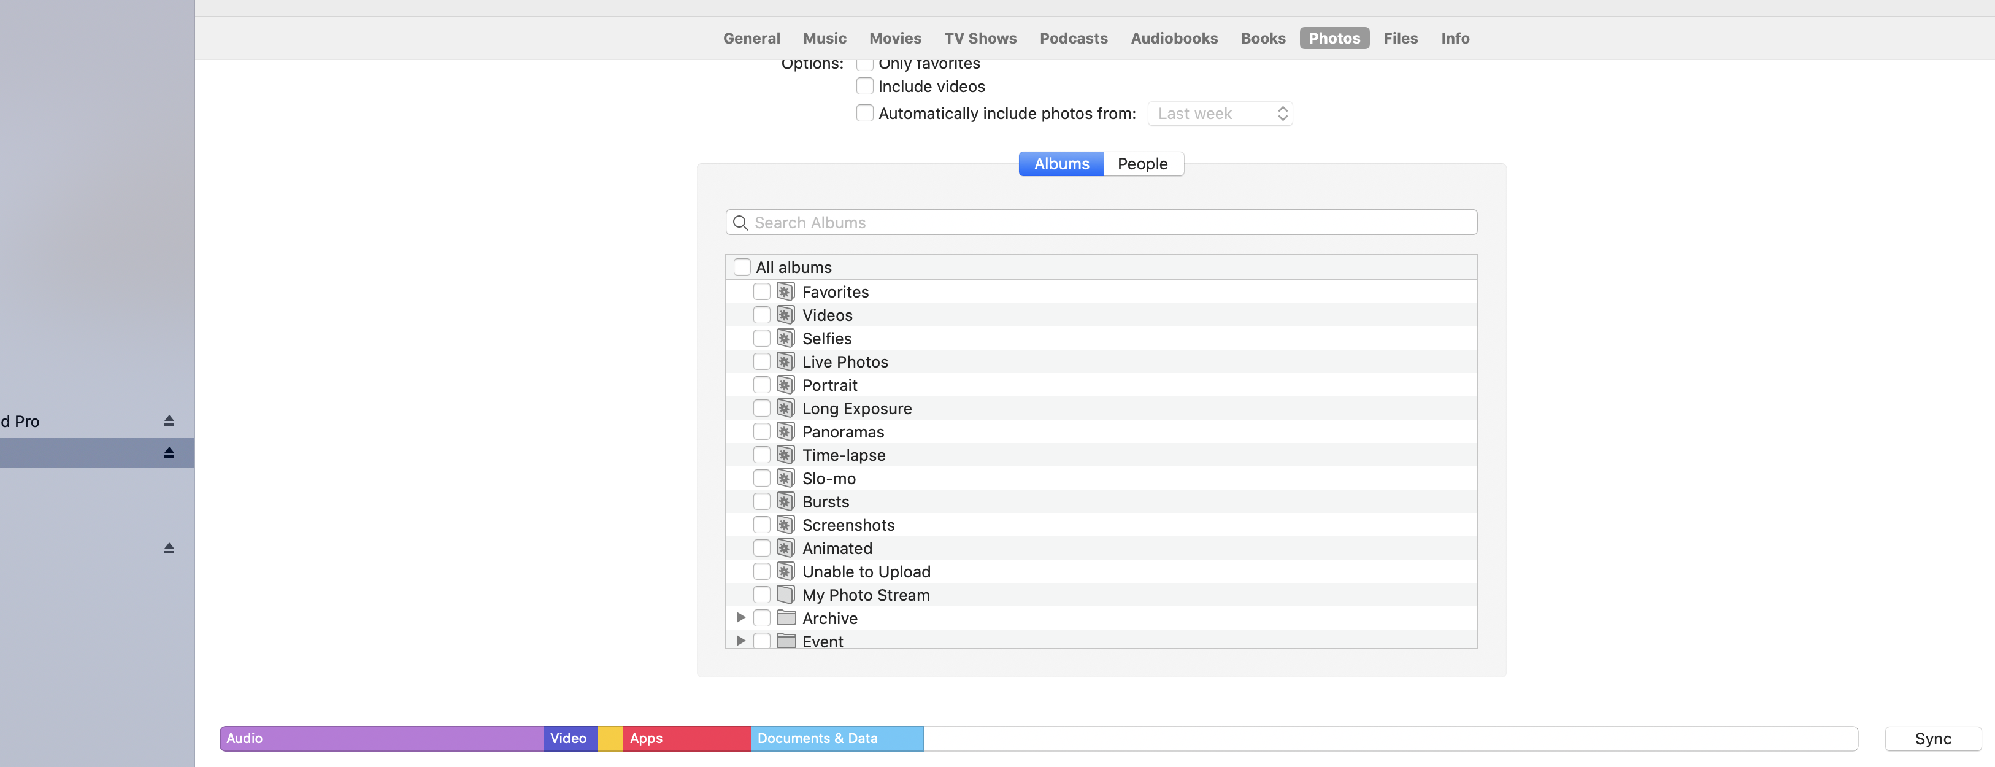This screenshot has height=767, width=1995.
Task: Enable the Include videos checkbox
Action: (x=864, y=86)
